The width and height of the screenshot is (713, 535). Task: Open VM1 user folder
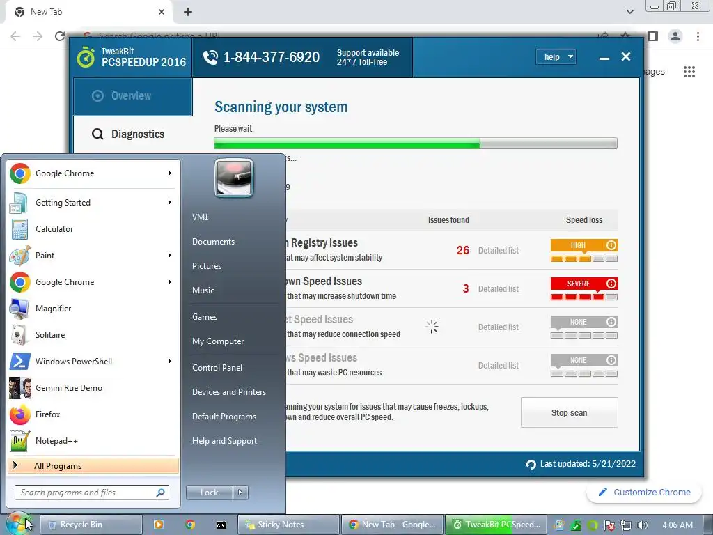(200, 217)
